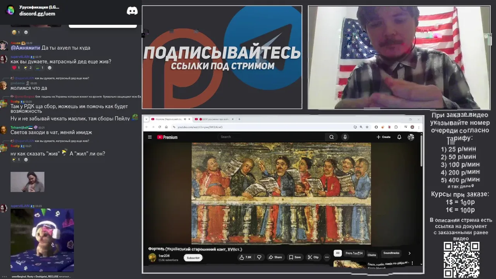The image size is (496, 279).
Task: Click heart reaction on матрасный дед message
Action: 16,68
